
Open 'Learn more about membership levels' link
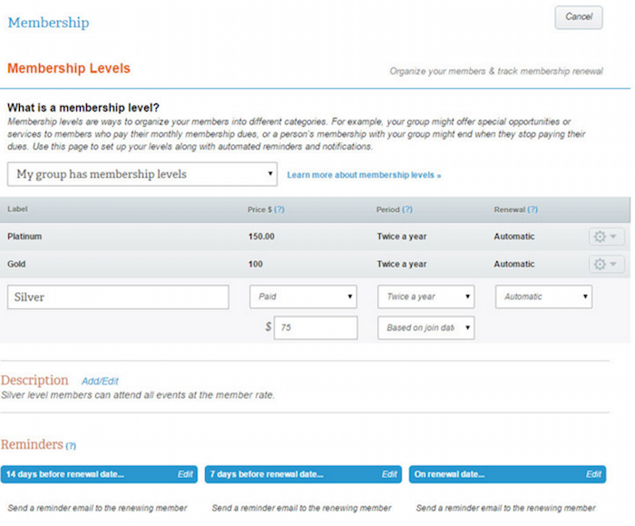point(364,175)
